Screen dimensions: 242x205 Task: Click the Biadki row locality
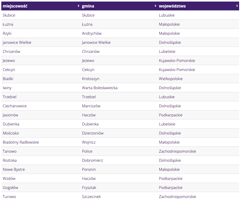tap(8, 79)
